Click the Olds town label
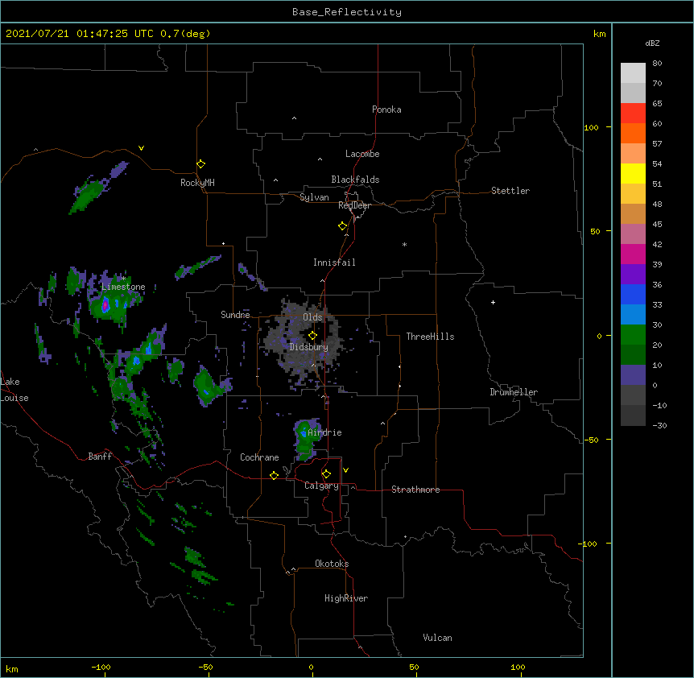Viewport: 694px width, 678px height. (312, 317)
